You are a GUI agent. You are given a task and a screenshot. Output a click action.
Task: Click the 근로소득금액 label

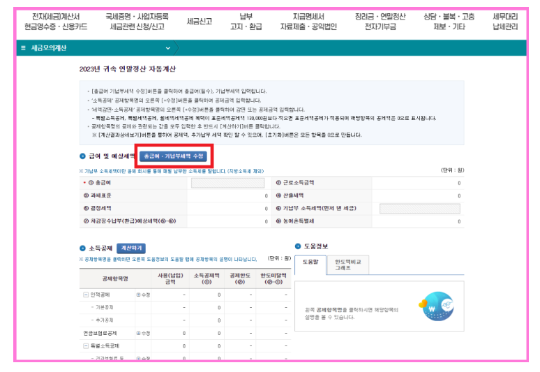[x=295, y=183]
